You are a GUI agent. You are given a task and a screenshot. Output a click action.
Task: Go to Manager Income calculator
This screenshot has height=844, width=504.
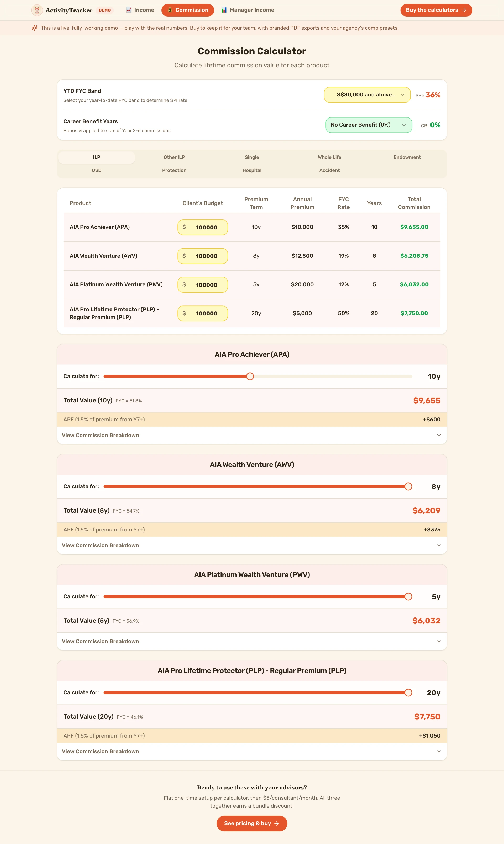(248, 10)
